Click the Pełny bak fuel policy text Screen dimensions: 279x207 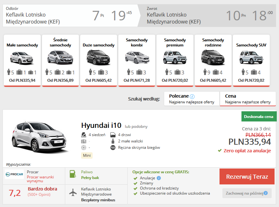point(90,178)
